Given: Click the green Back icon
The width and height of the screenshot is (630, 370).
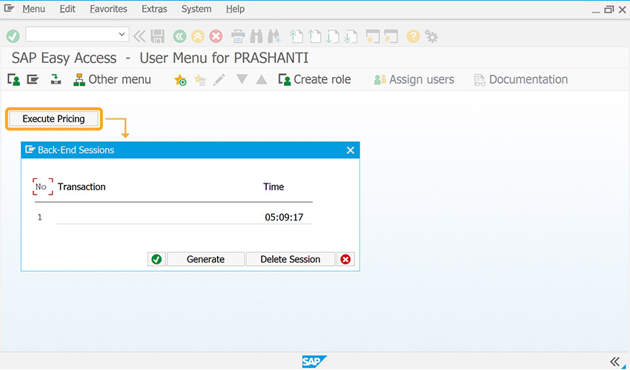Looking at the screenshot, I should tap(179, 36).
